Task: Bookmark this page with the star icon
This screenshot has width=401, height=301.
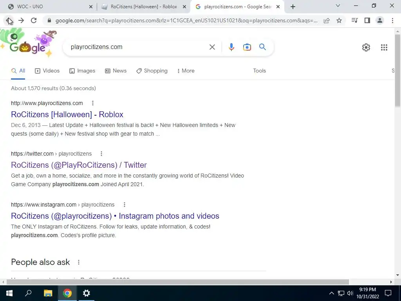Action: 339,20
